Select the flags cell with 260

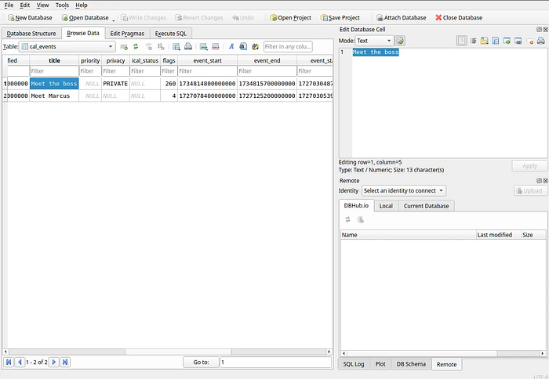[x=169, y=84]
